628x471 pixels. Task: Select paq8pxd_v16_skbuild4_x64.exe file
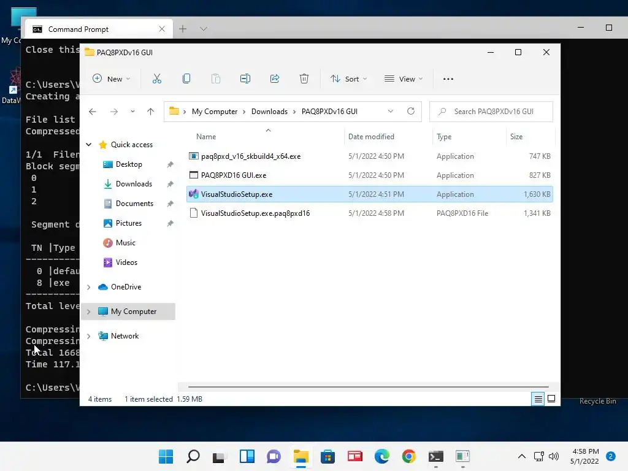370,156
